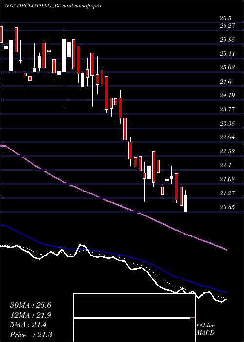Image resolution: width=244 pixels, height=342 pixels.
Task: Select the 21.68 price axis label
Action: coord(227,179)
